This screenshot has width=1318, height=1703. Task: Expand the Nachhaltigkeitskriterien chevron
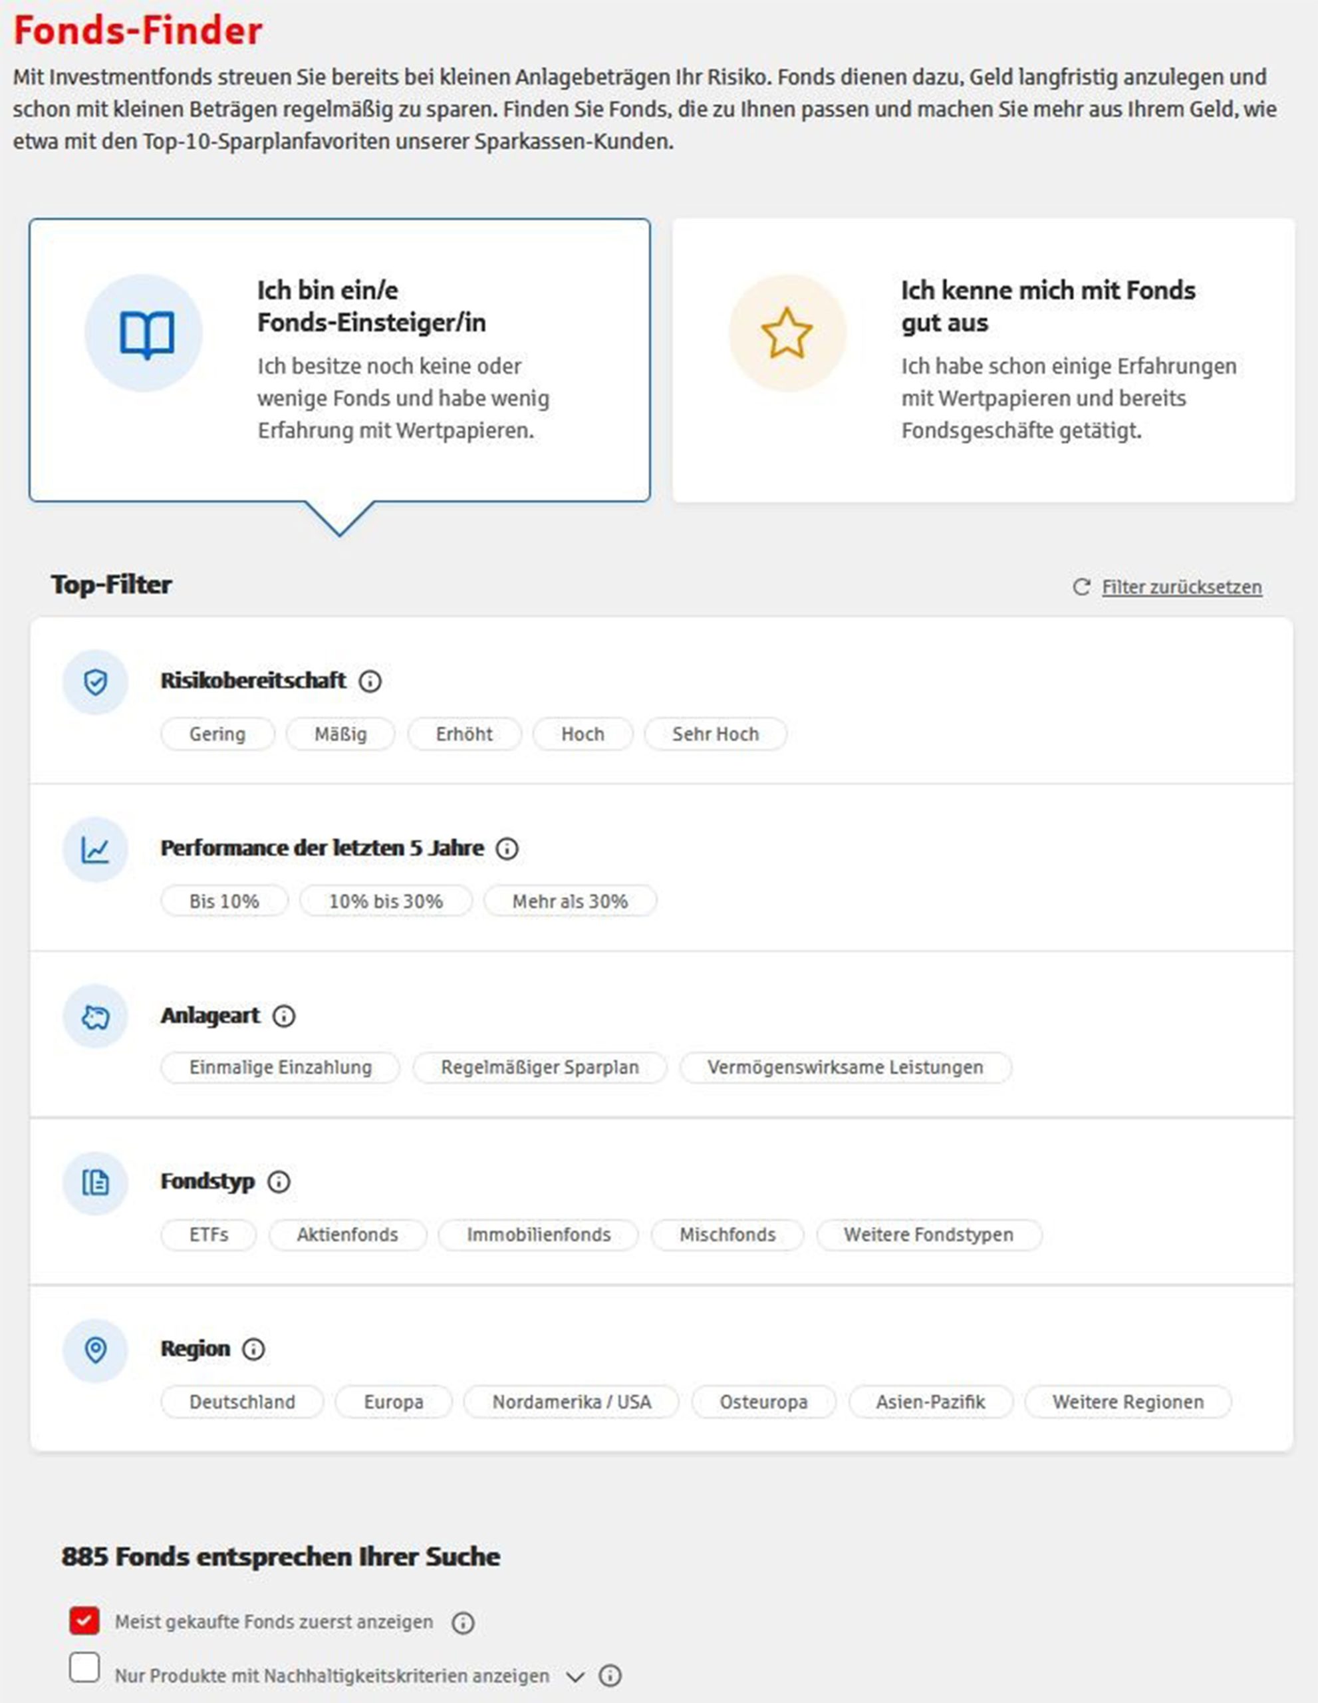tap(575, 1676)
